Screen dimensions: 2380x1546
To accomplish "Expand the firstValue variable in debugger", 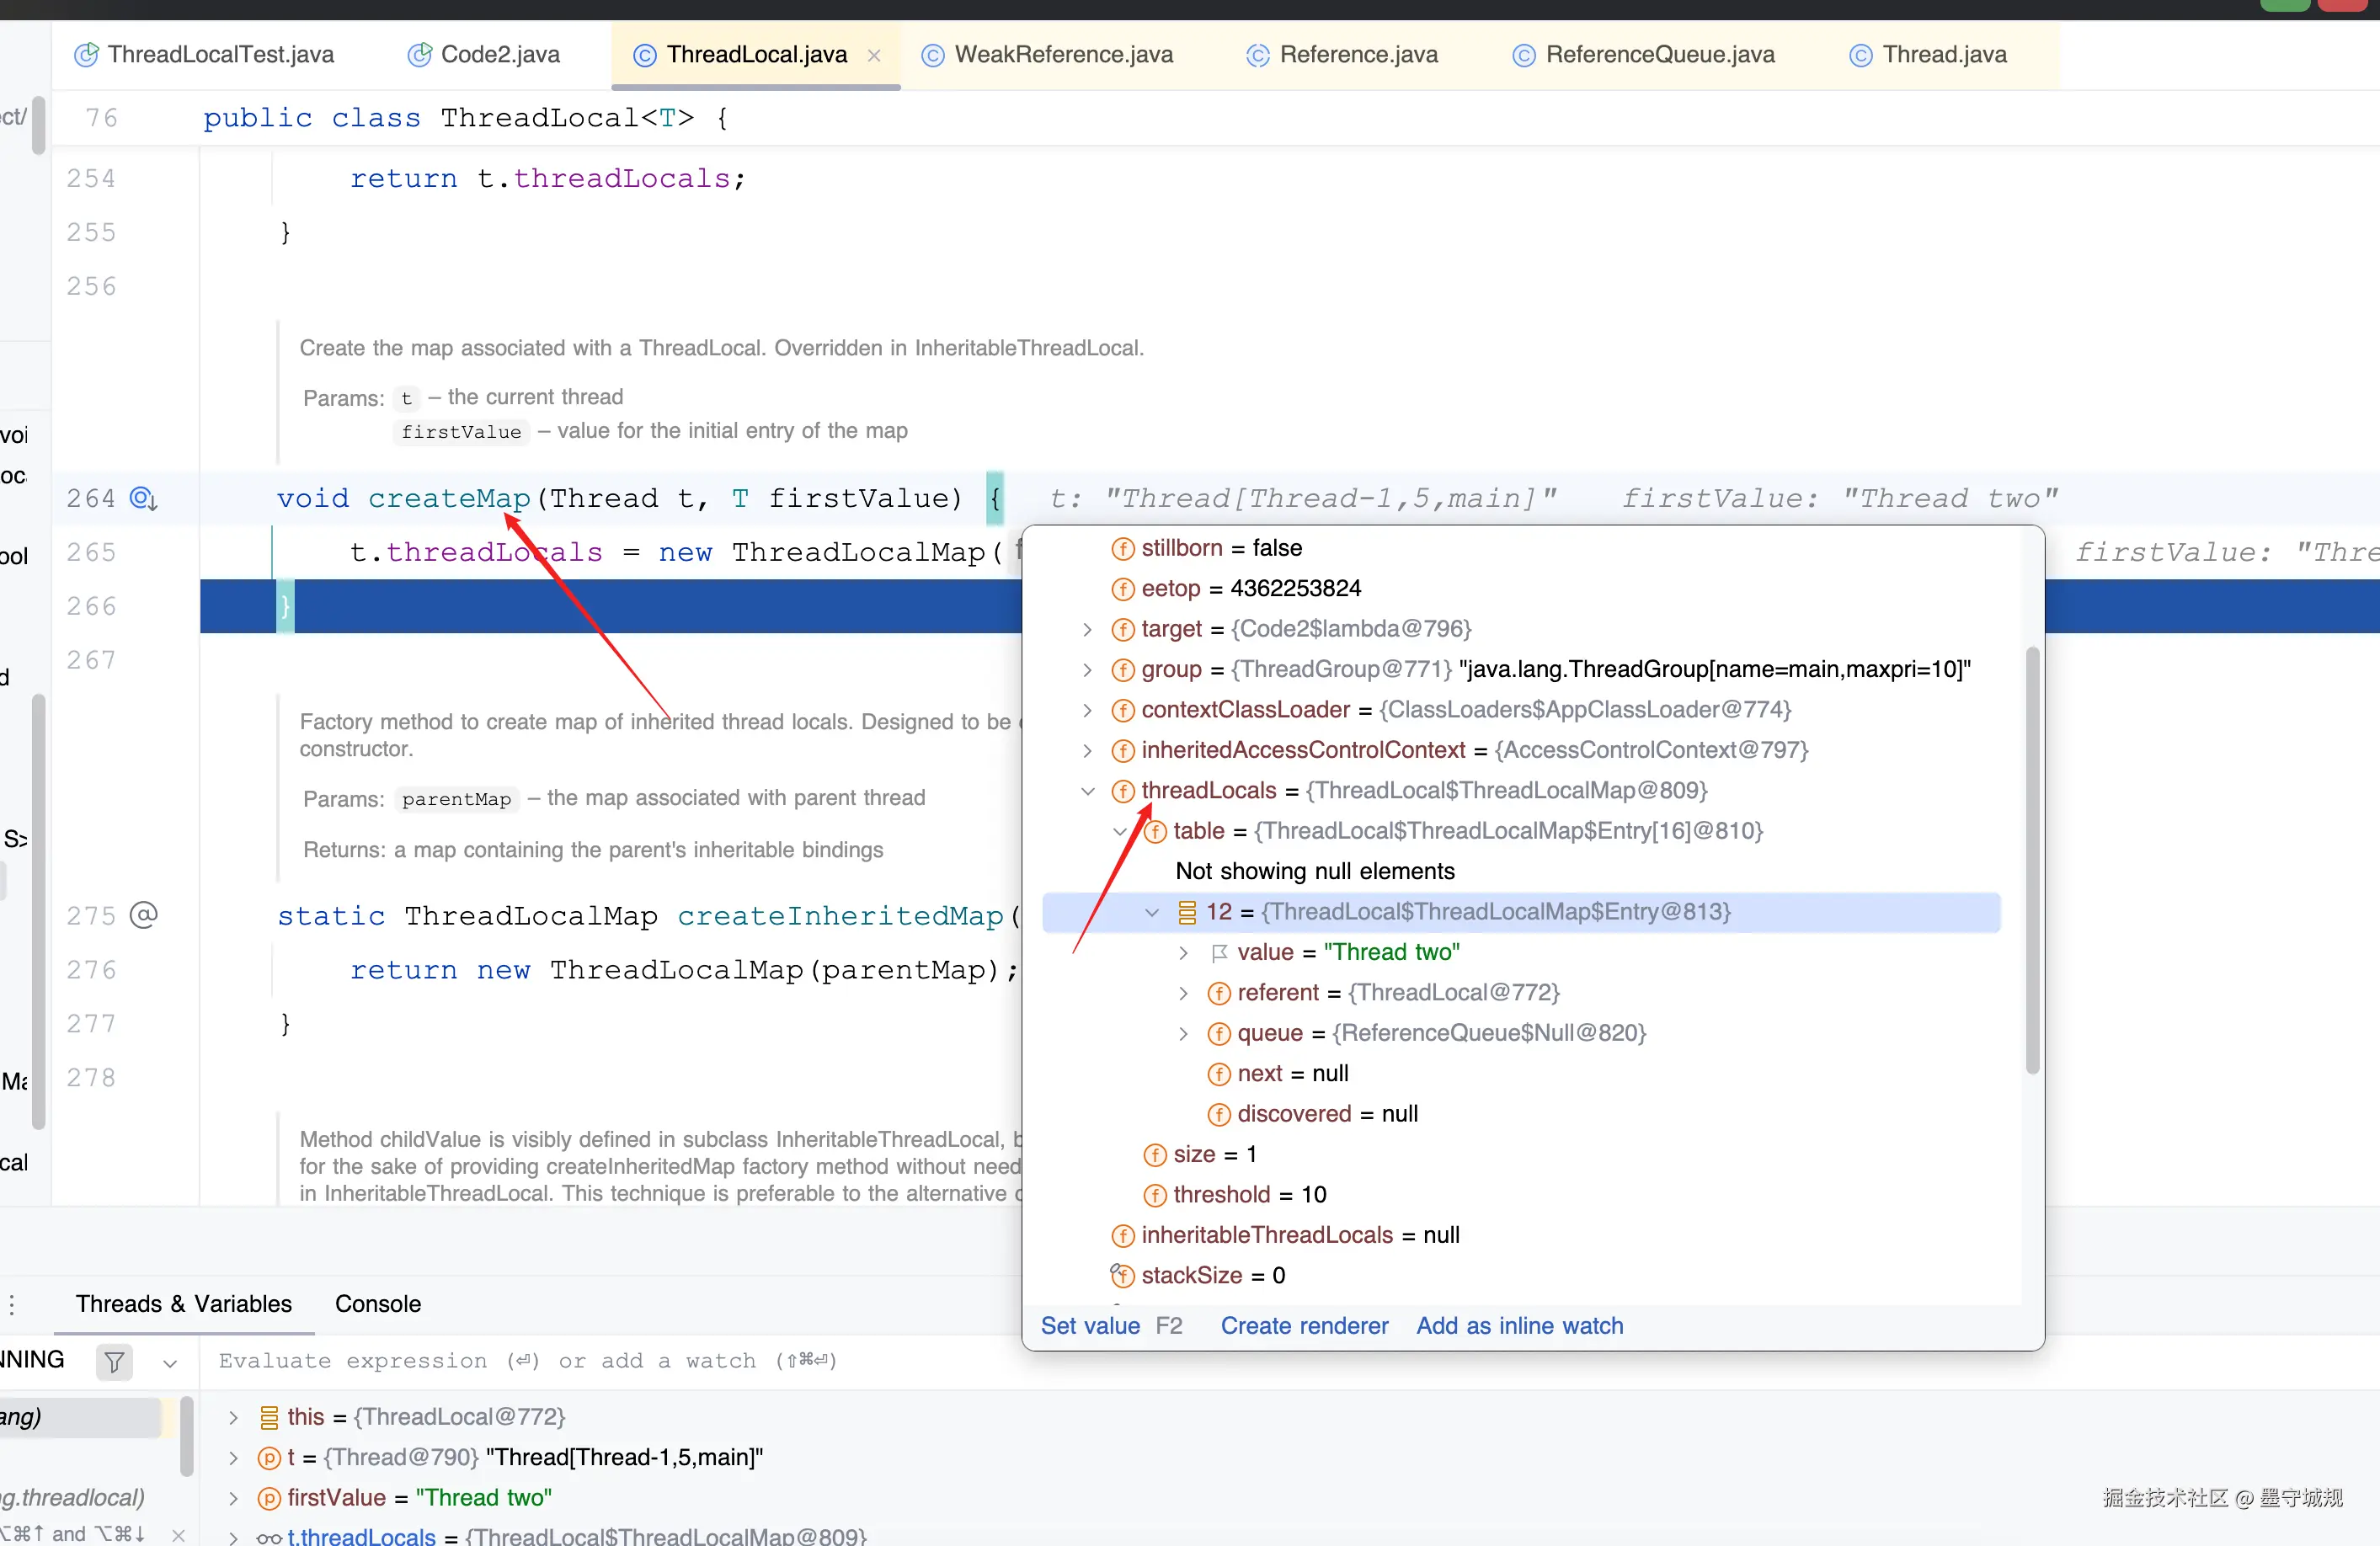I will (x=233, y=1498).
